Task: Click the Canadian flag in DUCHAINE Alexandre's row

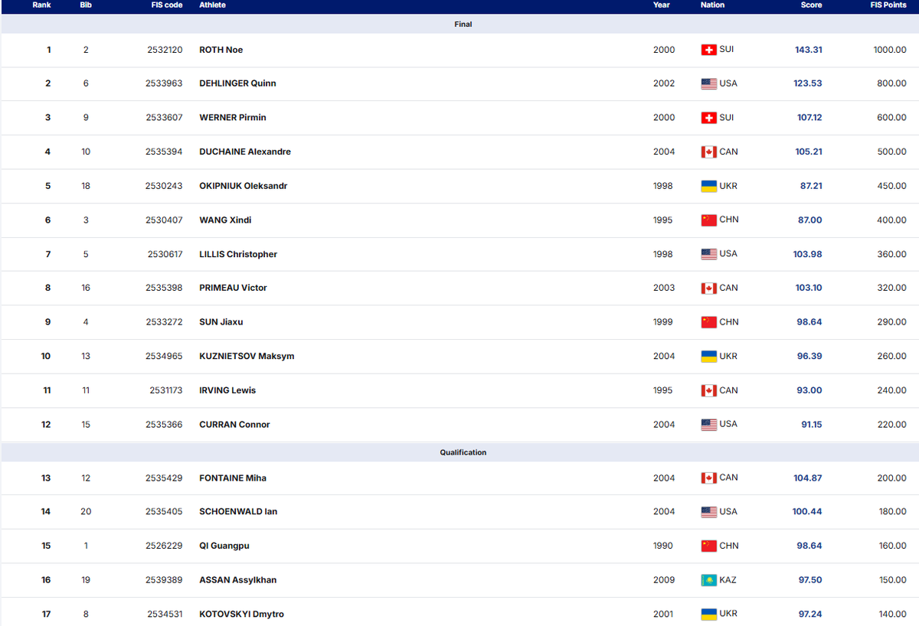Action: pos(708,152)
